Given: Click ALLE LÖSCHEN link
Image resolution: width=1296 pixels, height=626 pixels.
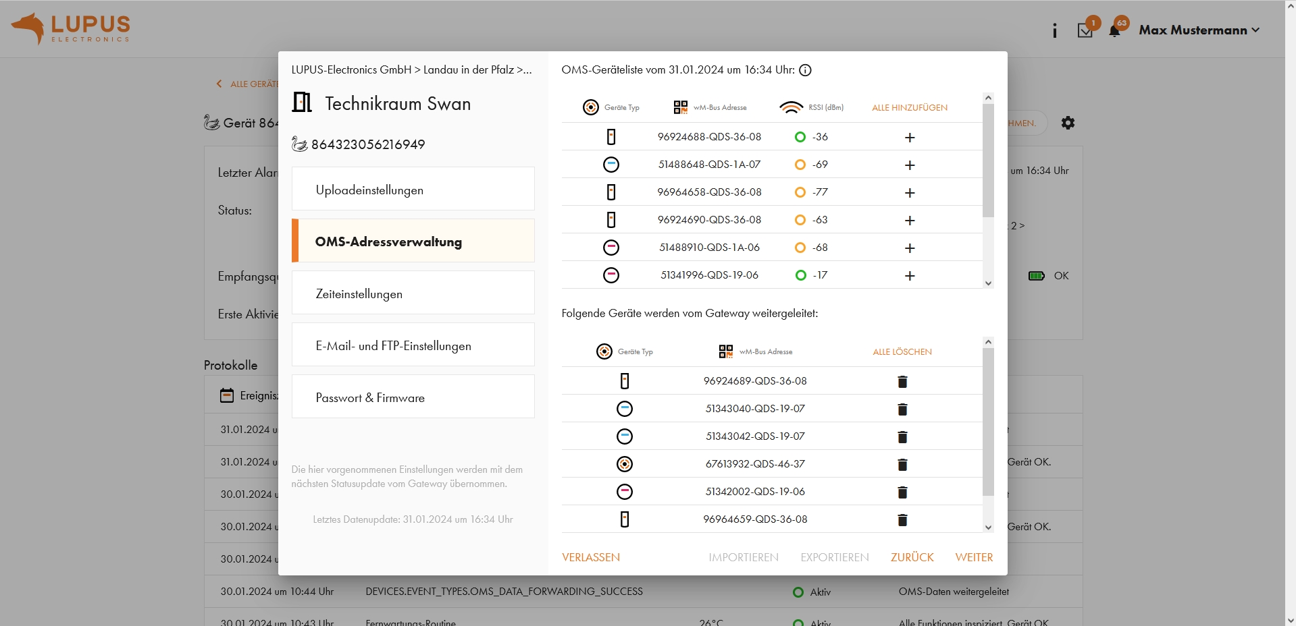Looking at the screenshot, I should [902, 352].
